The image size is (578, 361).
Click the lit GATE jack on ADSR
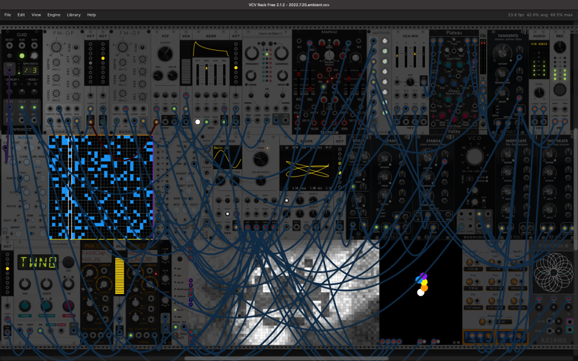coord(207,122)
